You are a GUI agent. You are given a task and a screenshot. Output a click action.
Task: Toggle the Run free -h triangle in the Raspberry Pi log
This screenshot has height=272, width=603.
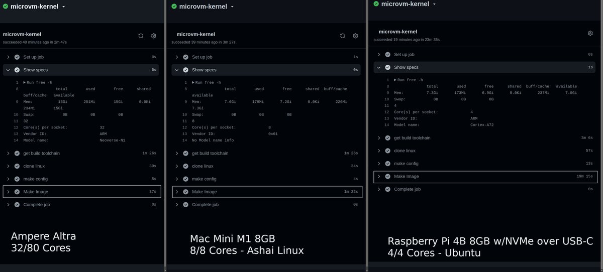pyautogui.click(x=395, y=80)
